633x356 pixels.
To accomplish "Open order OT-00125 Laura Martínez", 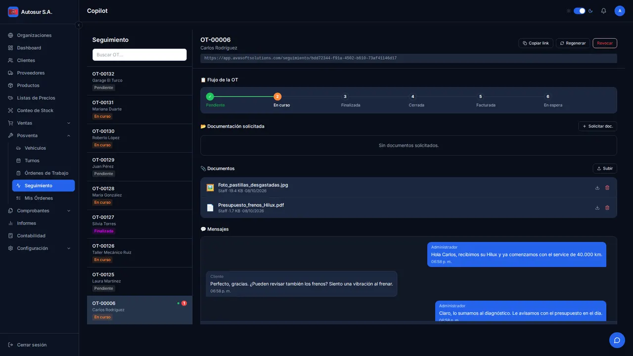I will [x=139, y=281].
